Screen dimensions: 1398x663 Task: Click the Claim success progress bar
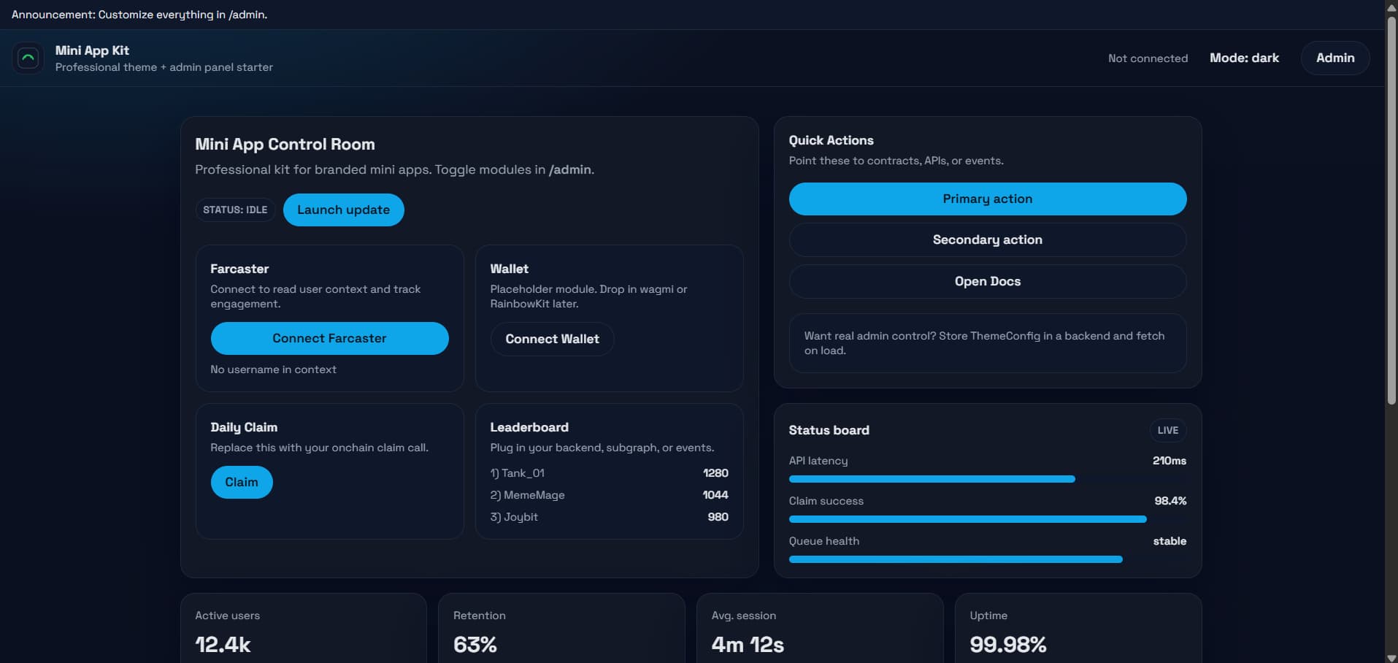pos(967,520)
